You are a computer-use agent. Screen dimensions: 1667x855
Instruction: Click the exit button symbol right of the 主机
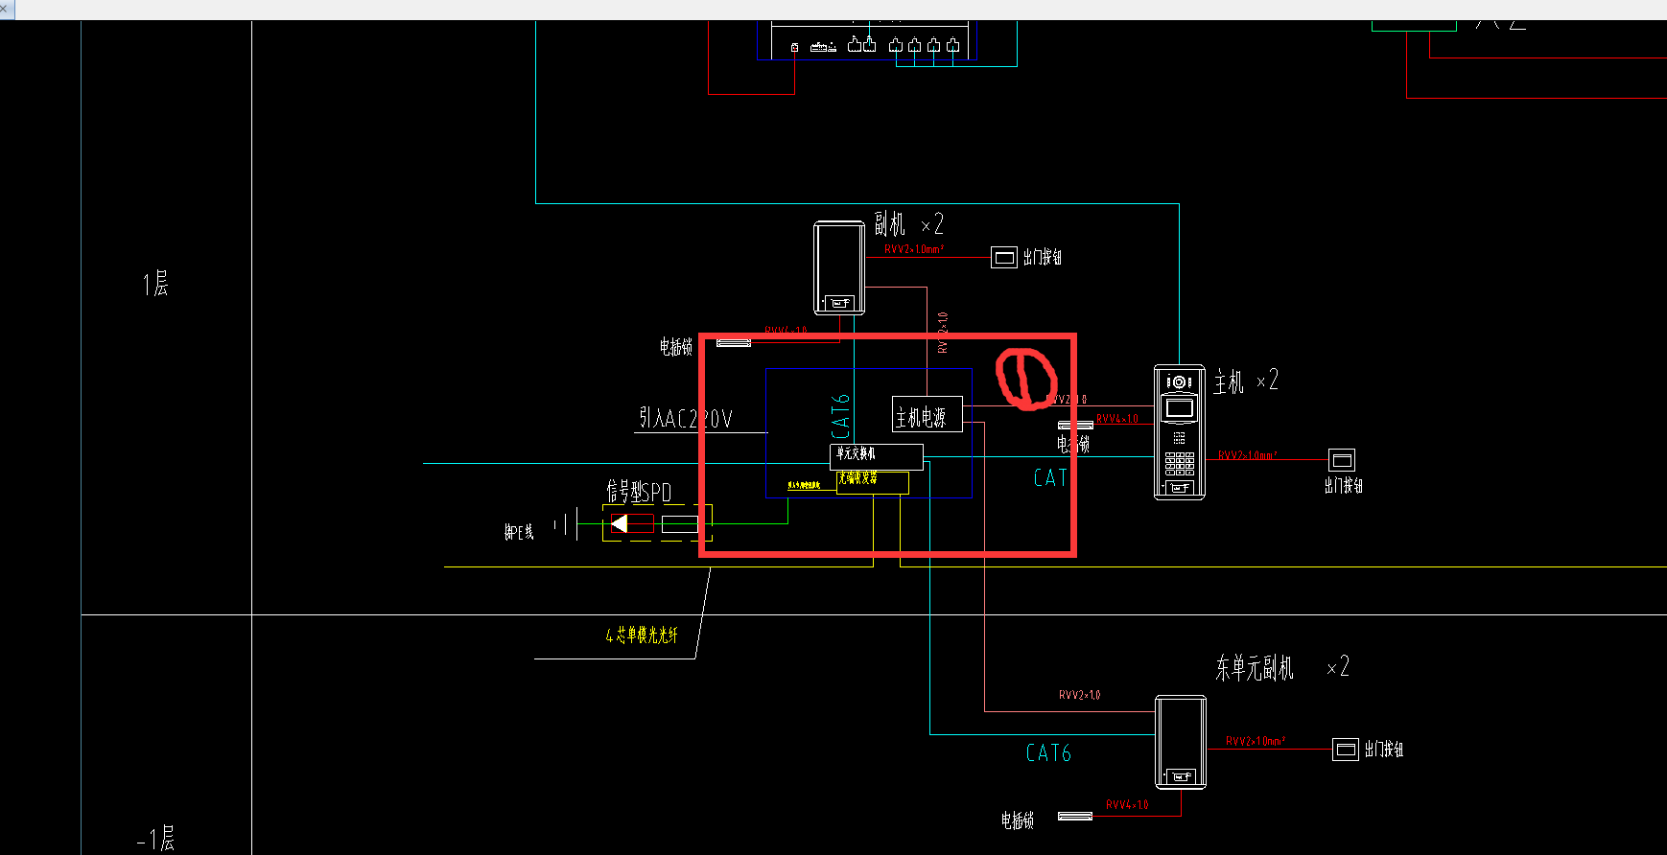(1341, 460)
